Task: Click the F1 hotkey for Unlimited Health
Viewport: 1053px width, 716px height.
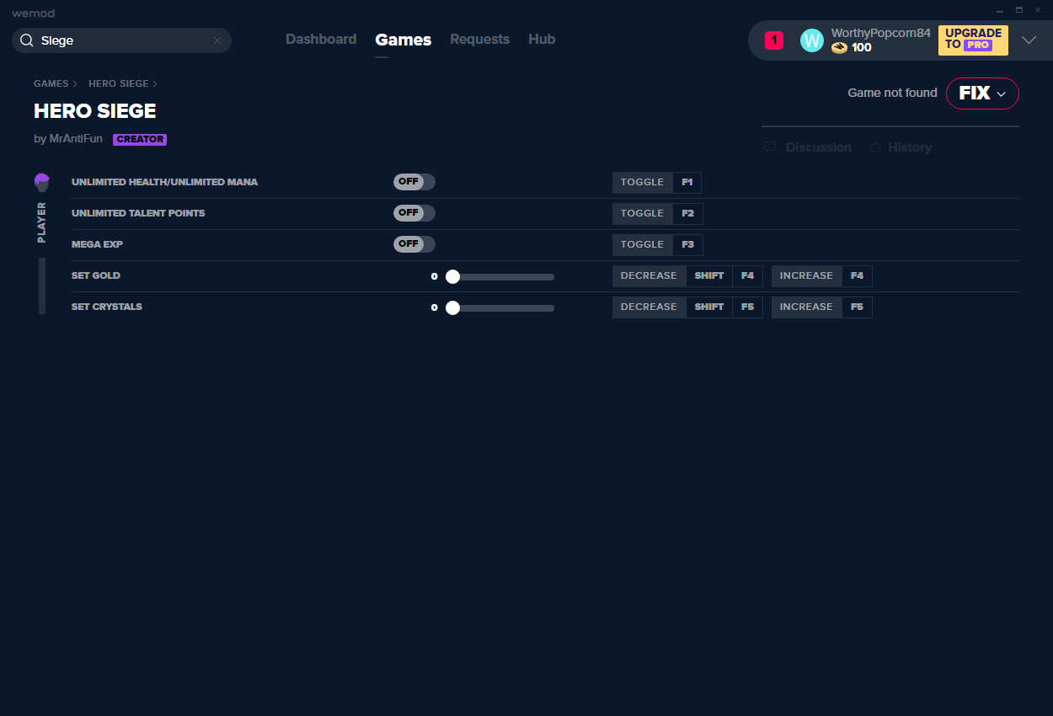Action: tap(687, 183)
